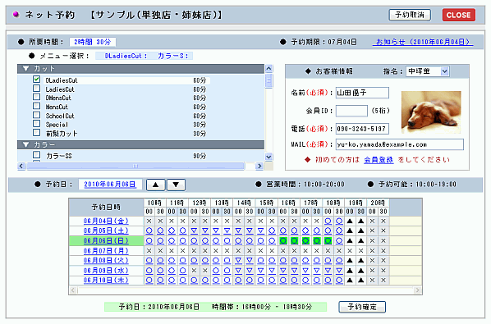Viewport: 491px width, 324px height.
Task: Open the お知らせ (2010年06月04日) link
Action: tap(423, 42)
